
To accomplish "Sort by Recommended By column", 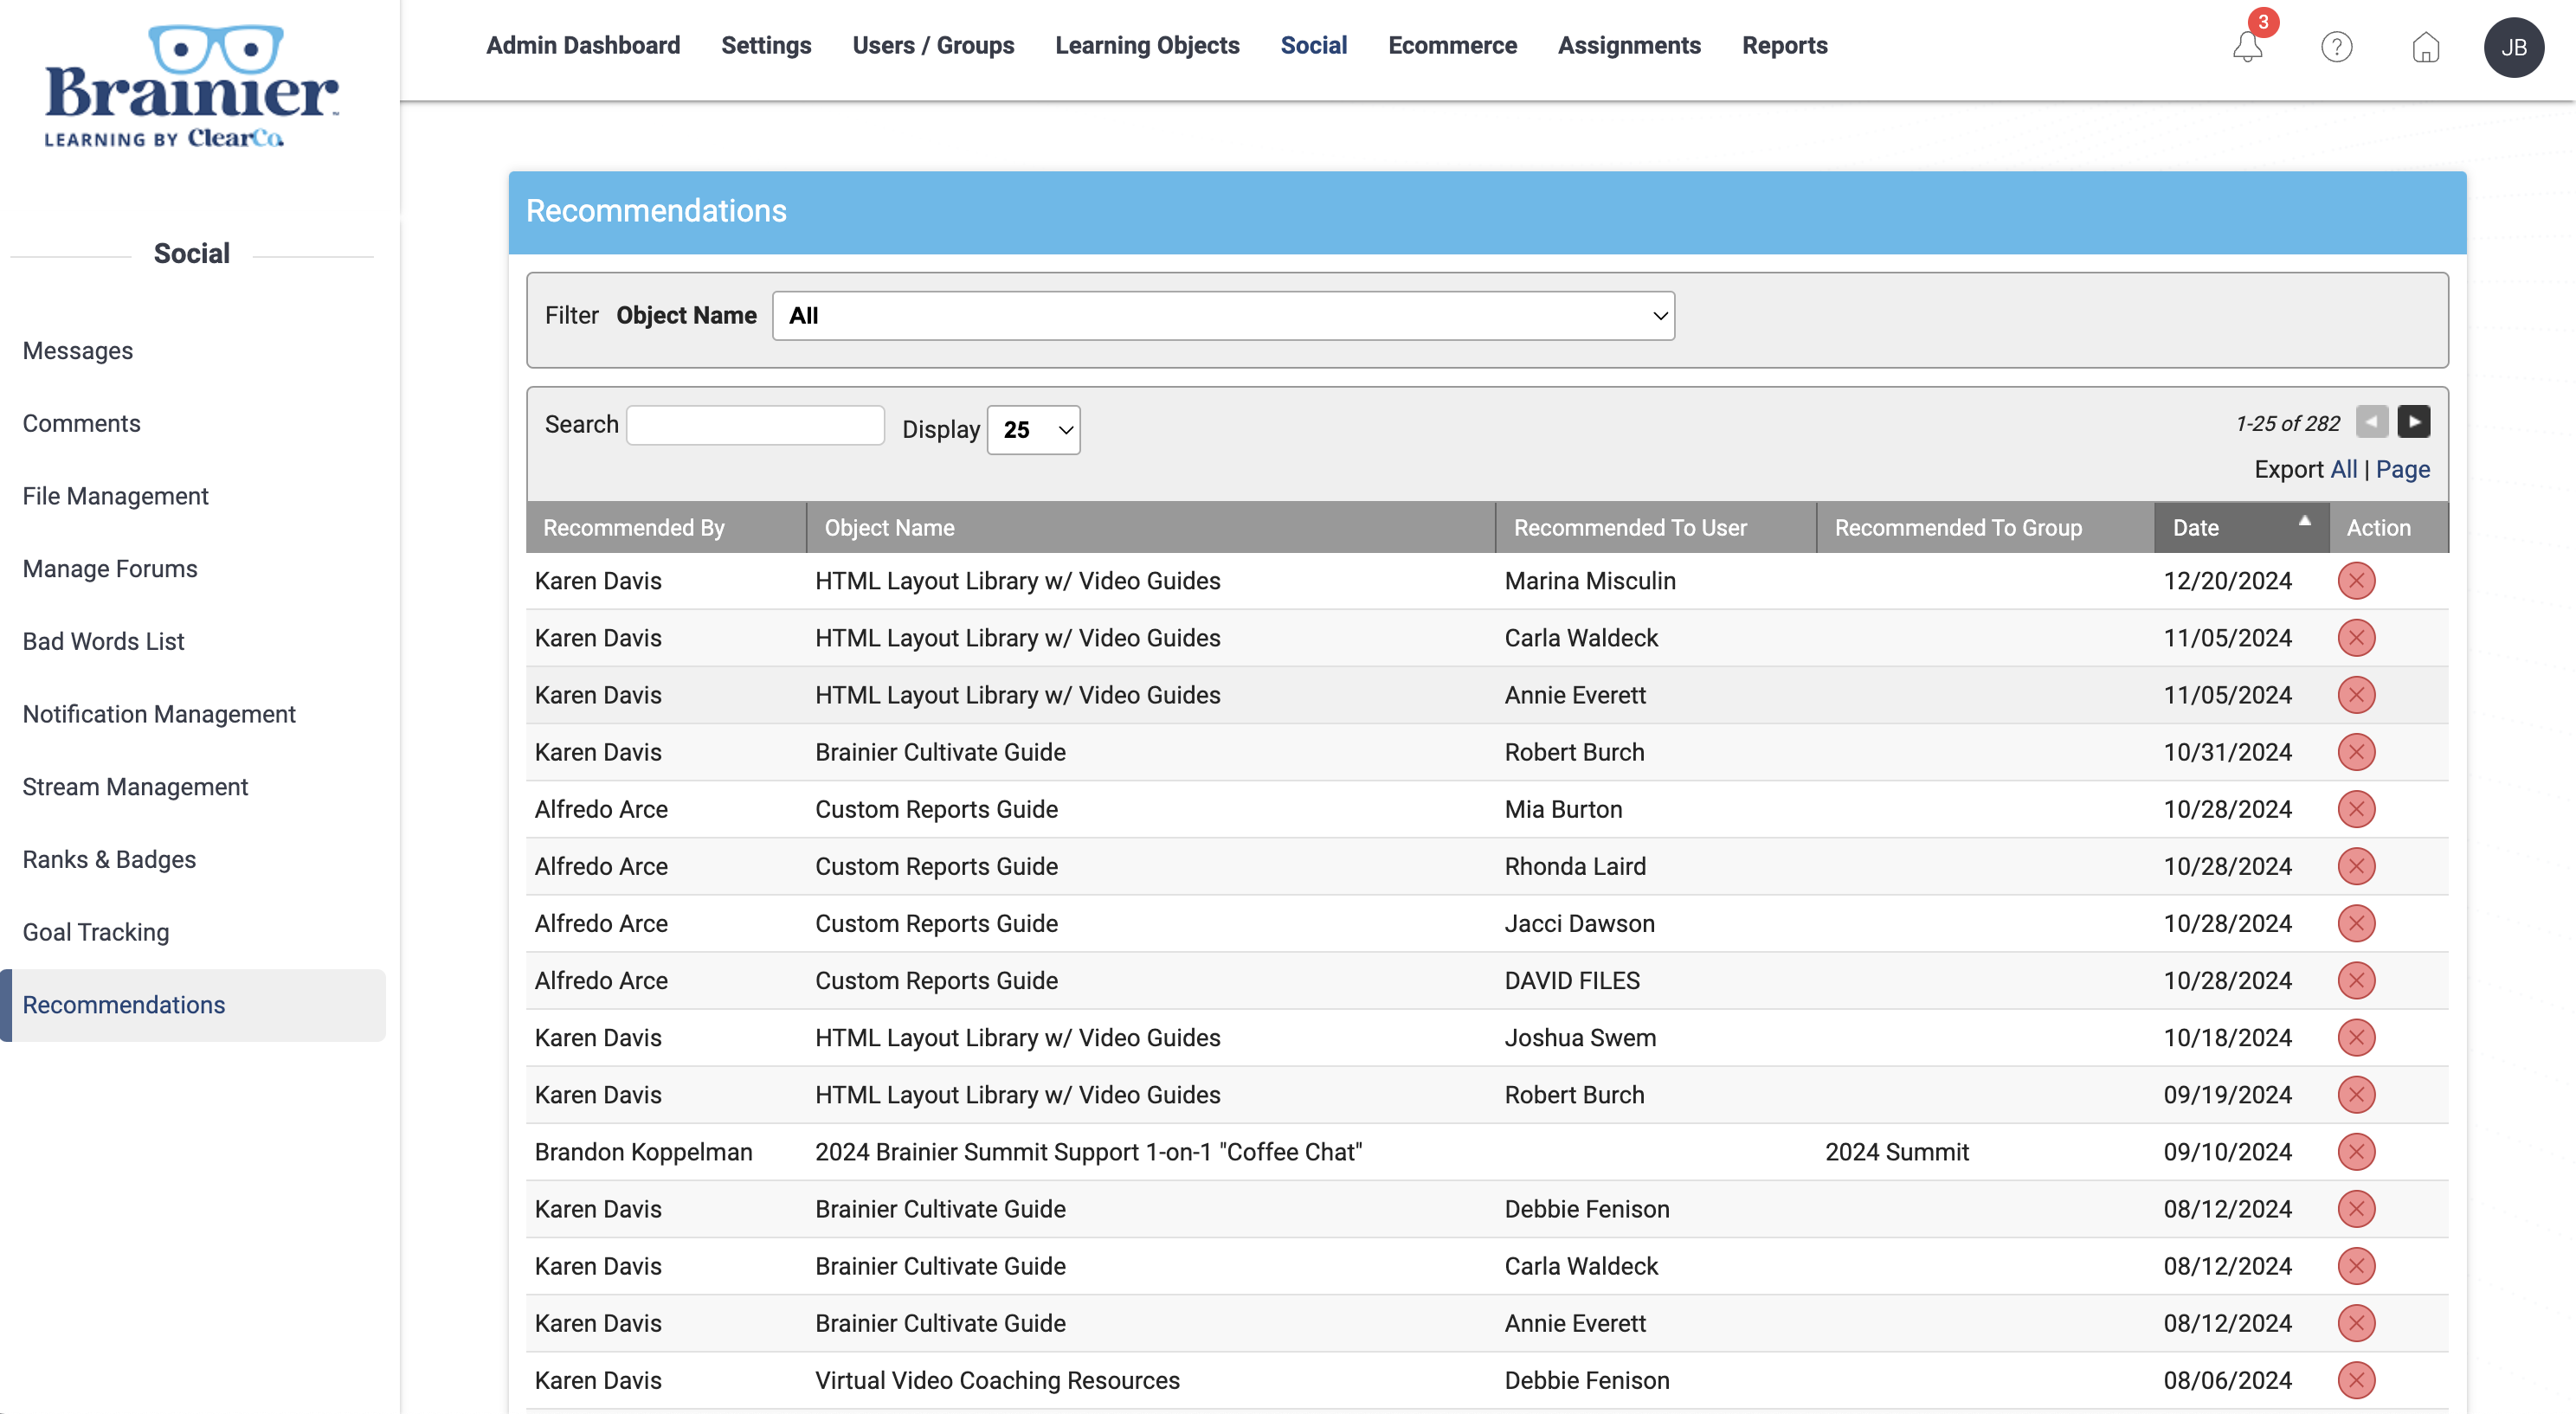I will 634,528.
